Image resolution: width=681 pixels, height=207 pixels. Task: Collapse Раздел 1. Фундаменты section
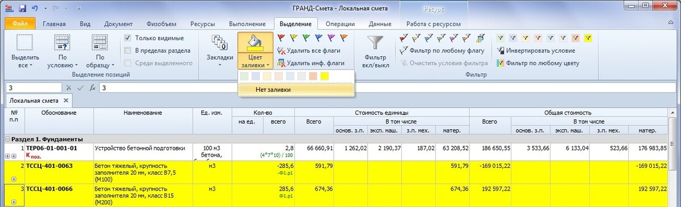pyautogui.click(x=8, y=139)
